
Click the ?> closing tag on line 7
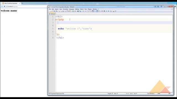[58, 35]
